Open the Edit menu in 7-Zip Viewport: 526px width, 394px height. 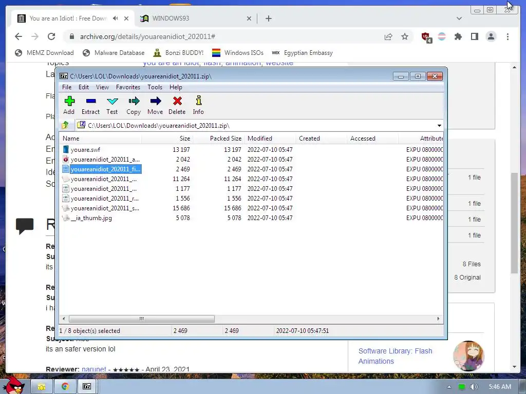pos(84,87)
